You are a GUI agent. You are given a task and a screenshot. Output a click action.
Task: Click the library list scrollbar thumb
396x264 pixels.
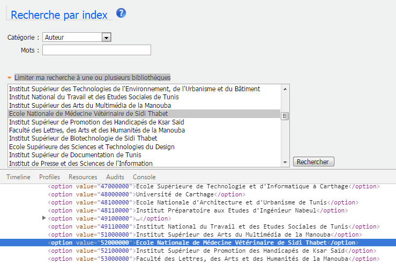285,116
